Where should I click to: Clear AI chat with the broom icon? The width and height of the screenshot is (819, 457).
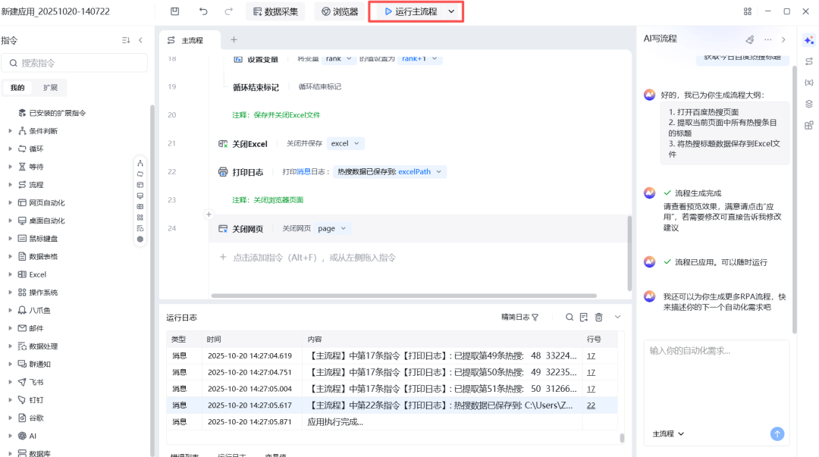click(x=749, y=39)
